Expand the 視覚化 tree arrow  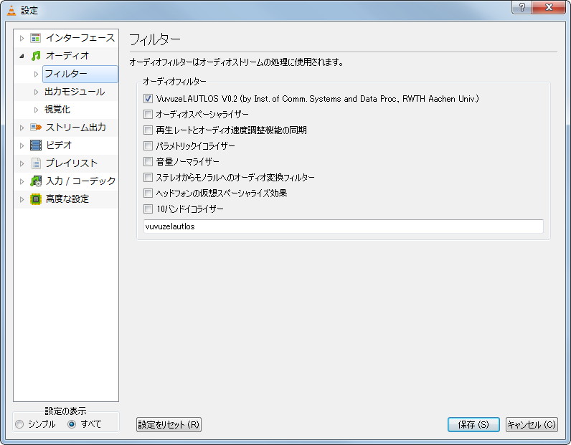(36, 110)
